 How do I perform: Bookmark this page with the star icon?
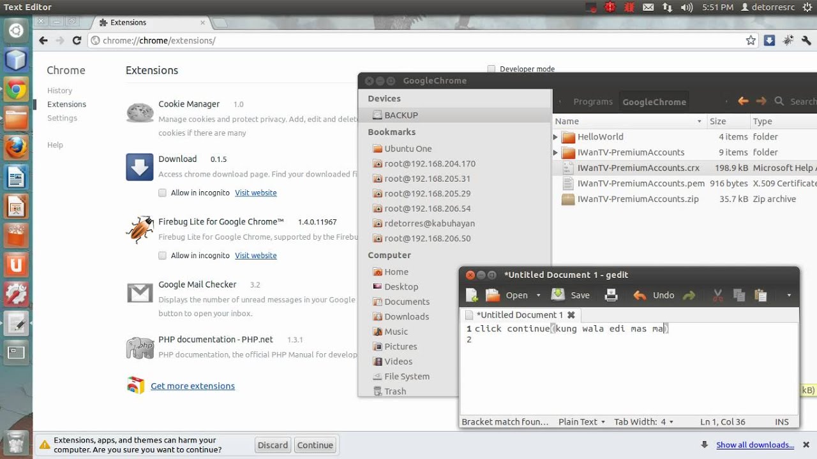tap(751, 40)
